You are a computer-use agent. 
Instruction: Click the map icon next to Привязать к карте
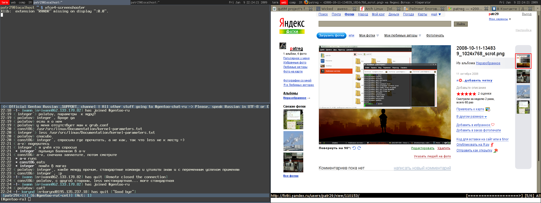[x=488, y=109]
